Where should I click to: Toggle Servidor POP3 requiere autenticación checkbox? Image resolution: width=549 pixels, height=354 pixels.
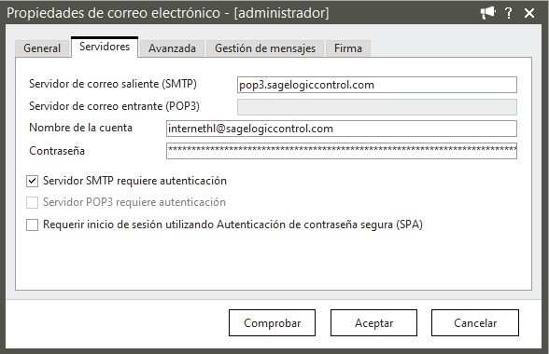pos(32,203)
